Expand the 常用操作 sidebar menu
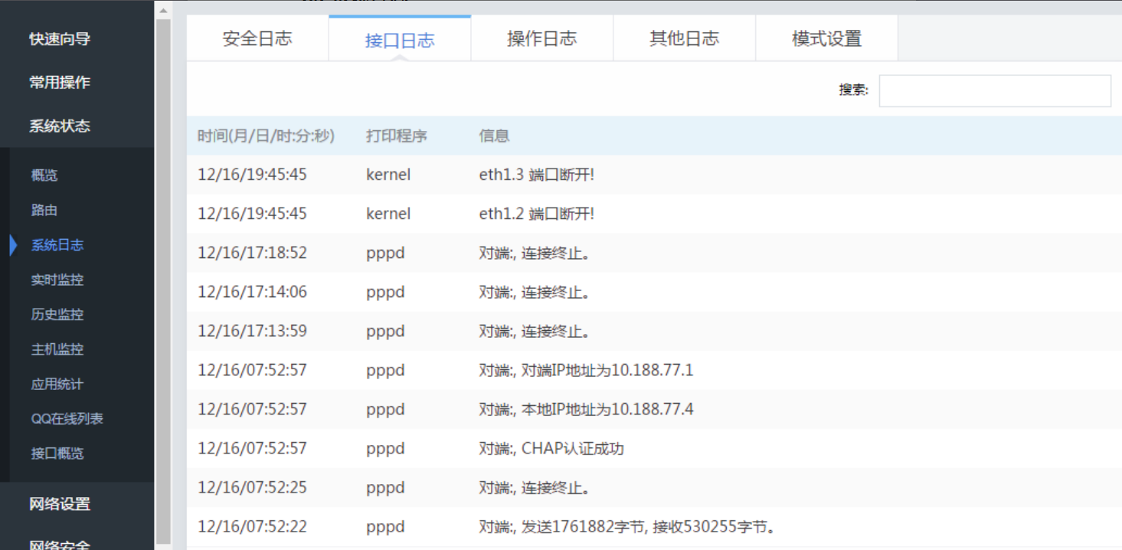Viewport: 1122px width, 550px height. tap(60, 82)
